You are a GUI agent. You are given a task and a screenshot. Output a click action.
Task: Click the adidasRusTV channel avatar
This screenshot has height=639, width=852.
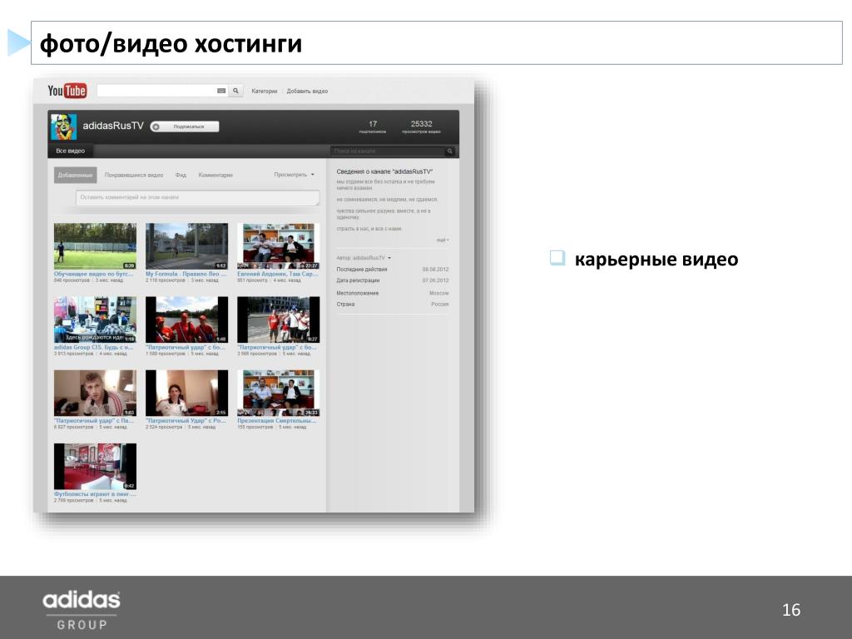pyautogui.click(x=63, y=126)
